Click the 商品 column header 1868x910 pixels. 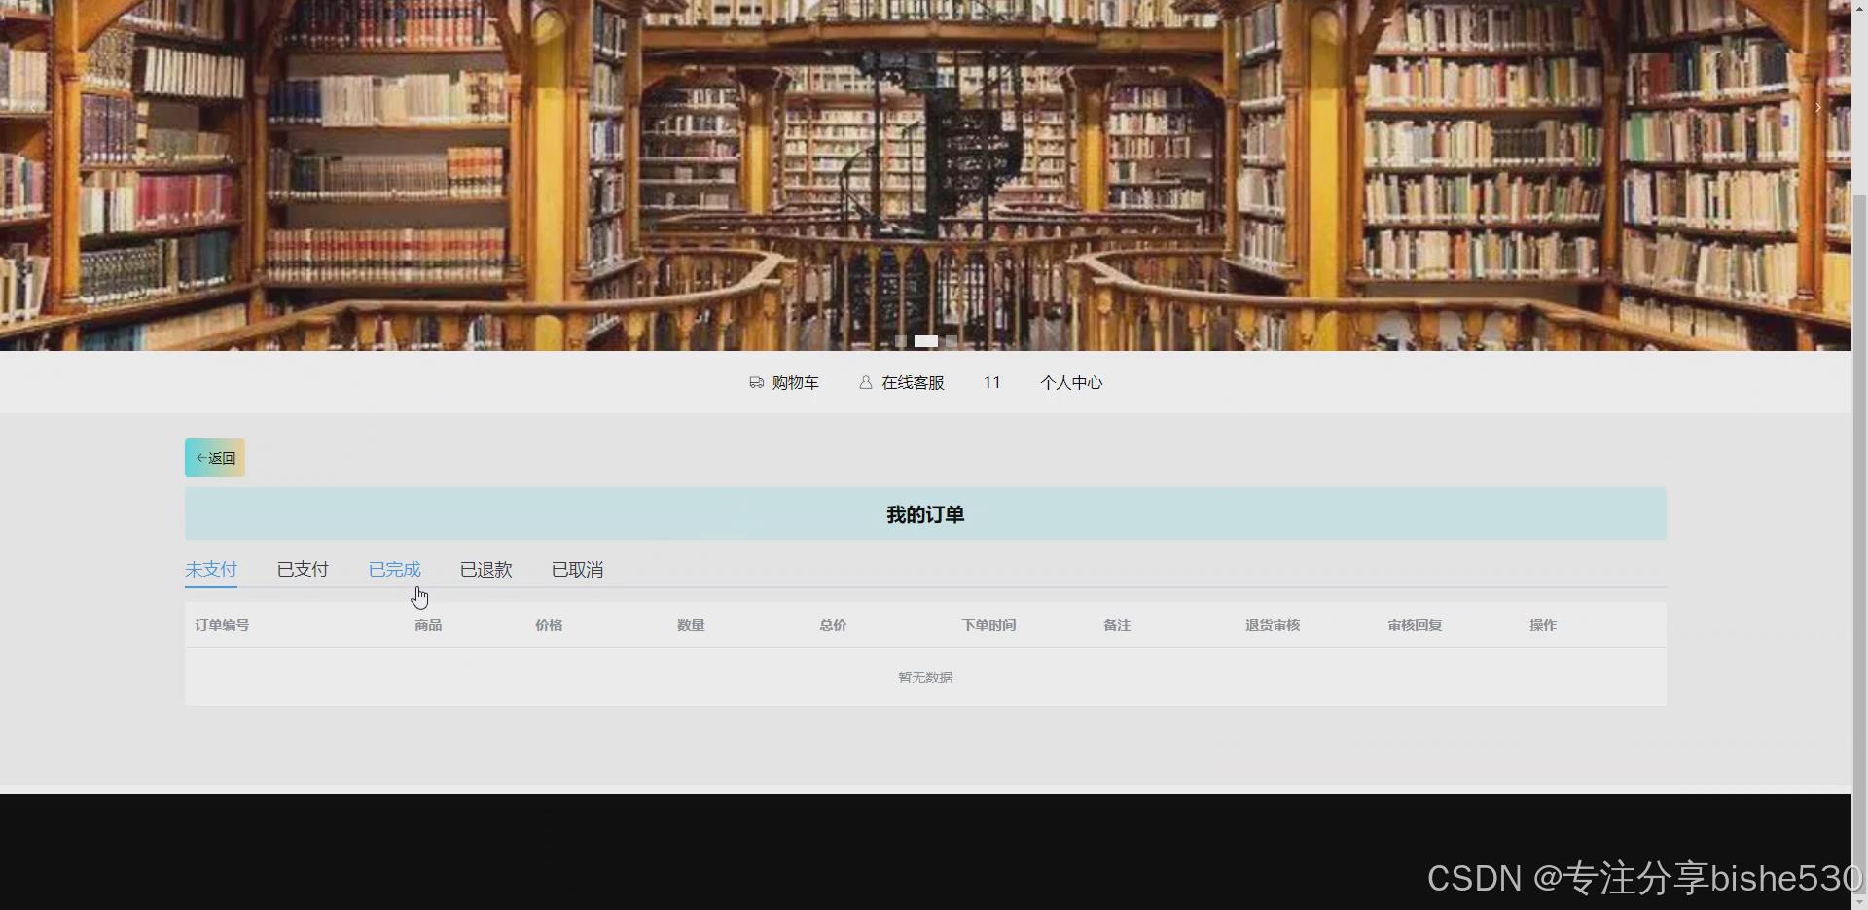(428, 625)
